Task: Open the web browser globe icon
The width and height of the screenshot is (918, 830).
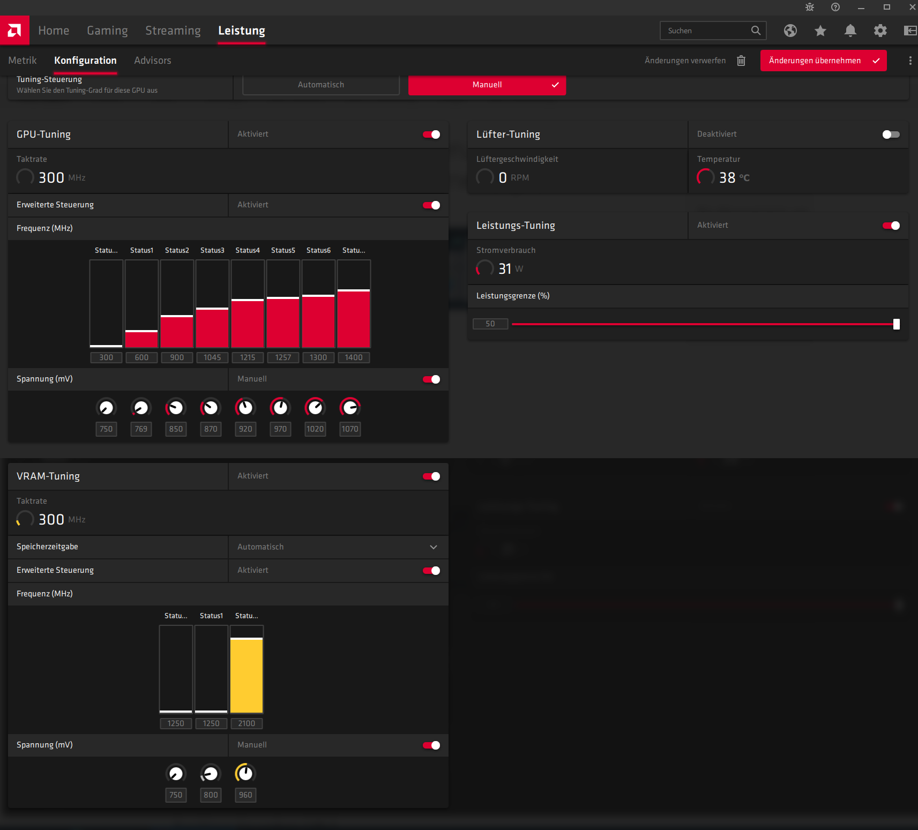Action: coord(790,31)
